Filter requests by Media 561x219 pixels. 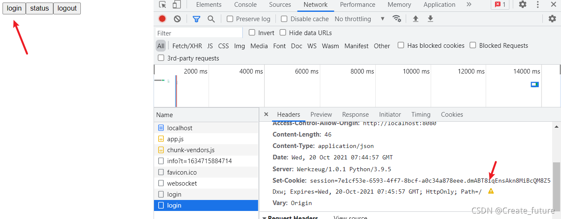(x=259, y=46)
